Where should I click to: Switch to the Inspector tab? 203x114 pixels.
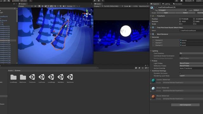(x=155, y=4)
